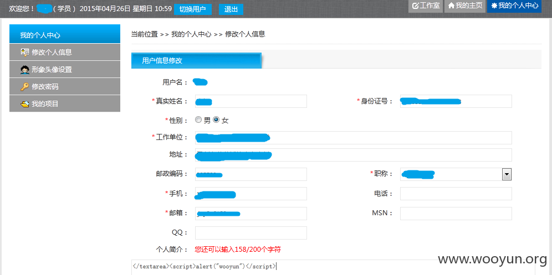
Task: Click the pencil icon beside 工作室
Action: coord(415,6)
